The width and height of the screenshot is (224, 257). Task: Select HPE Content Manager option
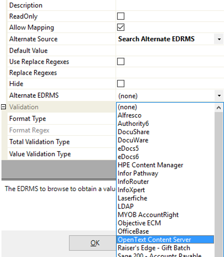[150, 165]
